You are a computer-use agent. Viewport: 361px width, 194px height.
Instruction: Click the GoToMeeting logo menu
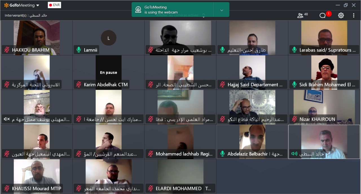click(19, 5)
